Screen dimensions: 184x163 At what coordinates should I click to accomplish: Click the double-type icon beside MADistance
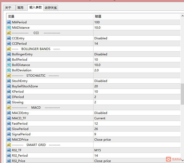click(9, 28)
